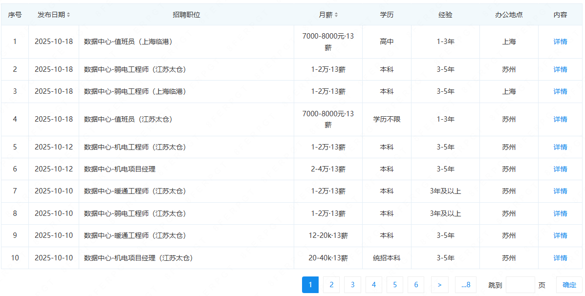Select page 4 in pagination

(374, 285)
